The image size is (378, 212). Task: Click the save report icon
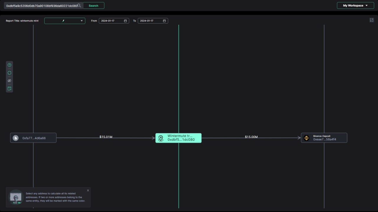click(9, 88)
